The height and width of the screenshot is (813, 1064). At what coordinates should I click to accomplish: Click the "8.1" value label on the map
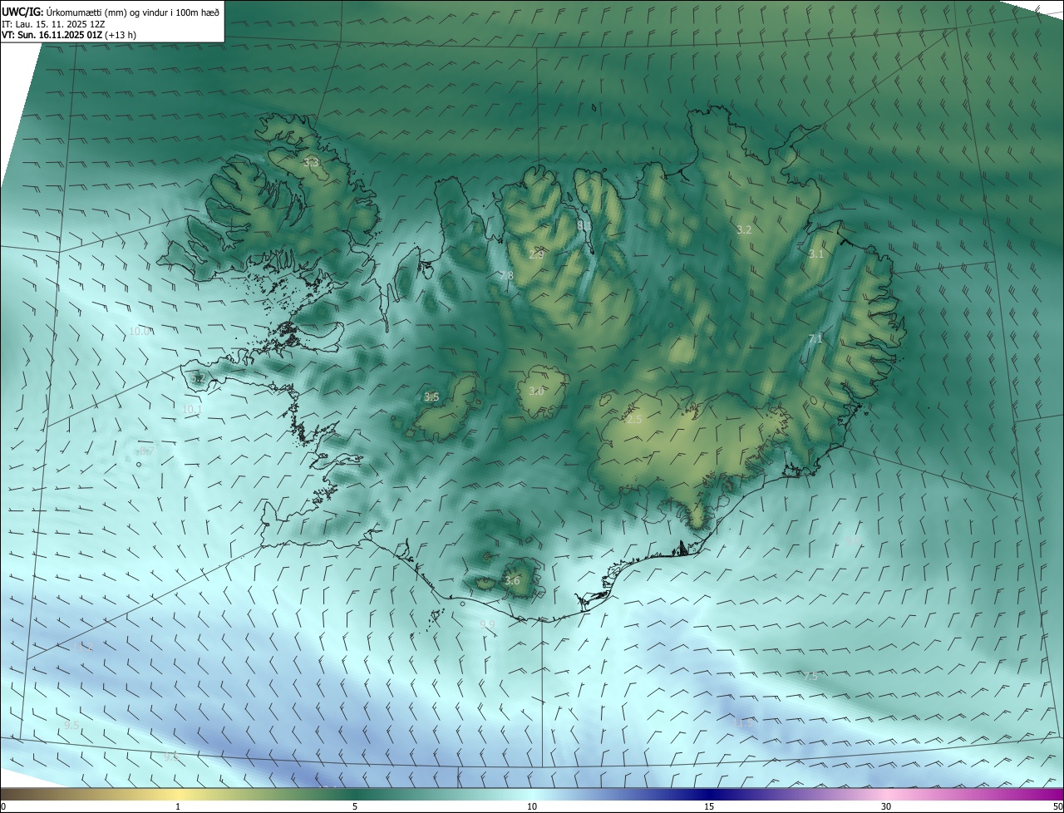[584, 225]
